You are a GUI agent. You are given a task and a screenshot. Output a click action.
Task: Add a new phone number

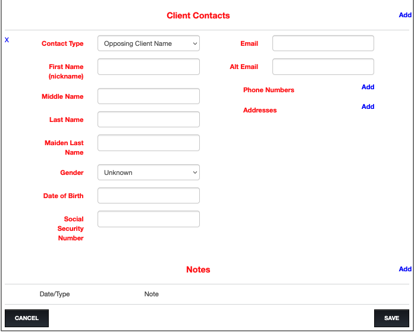pyautogui.click(x=368, y=87)
